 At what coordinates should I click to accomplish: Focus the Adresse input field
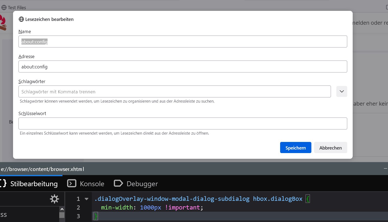click(183, 66)
